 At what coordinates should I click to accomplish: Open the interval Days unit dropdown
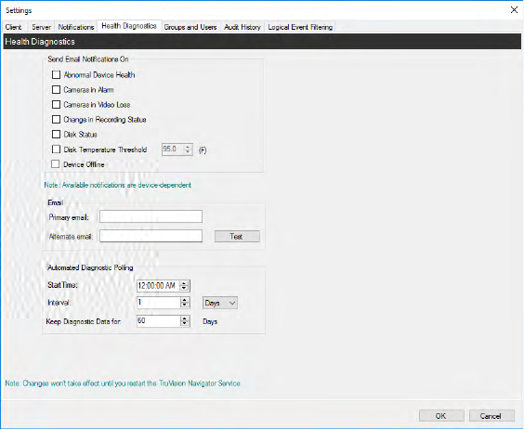[220, 303]
